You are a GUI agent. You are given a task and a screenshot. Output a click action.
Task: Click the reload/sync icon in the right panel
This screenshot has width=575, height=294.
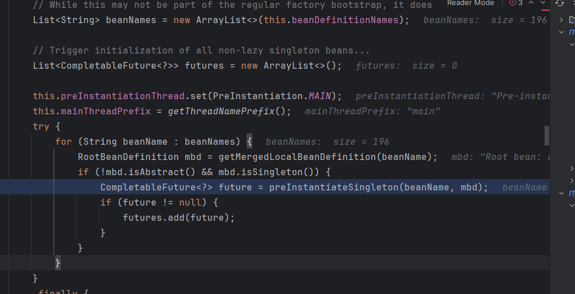(x=559, y=3)
